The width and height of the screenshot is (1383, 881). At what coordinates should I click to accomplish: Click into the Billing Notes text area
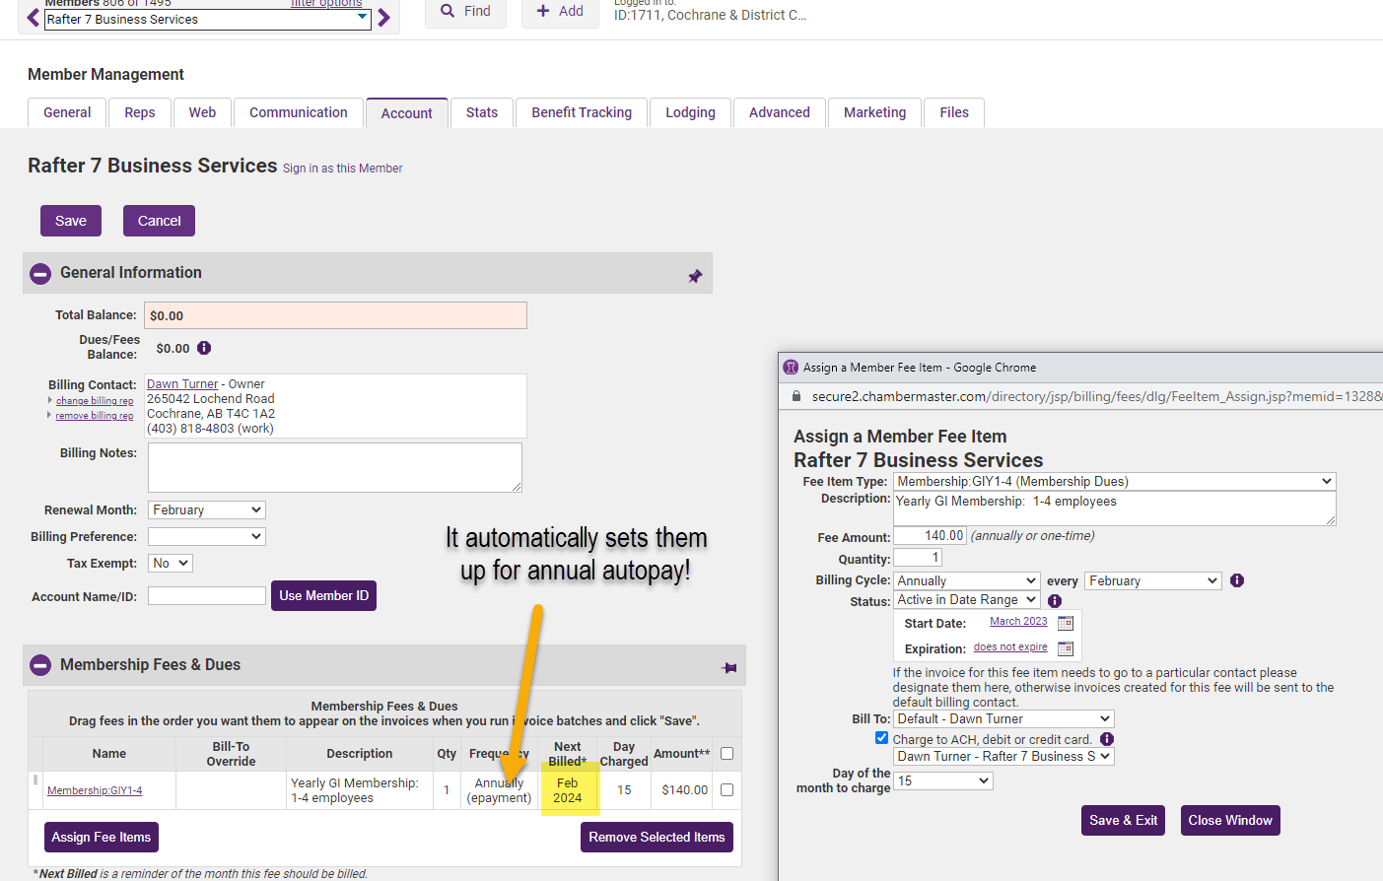point(334,466)
